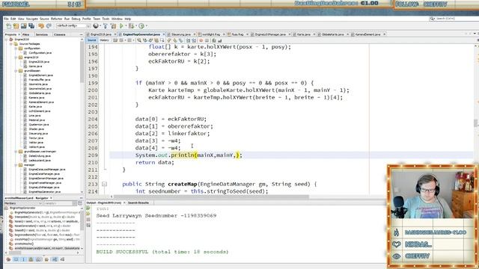Open EngineDataManager.java in project tree
The image size is (479, 269).
pos(44,174)
